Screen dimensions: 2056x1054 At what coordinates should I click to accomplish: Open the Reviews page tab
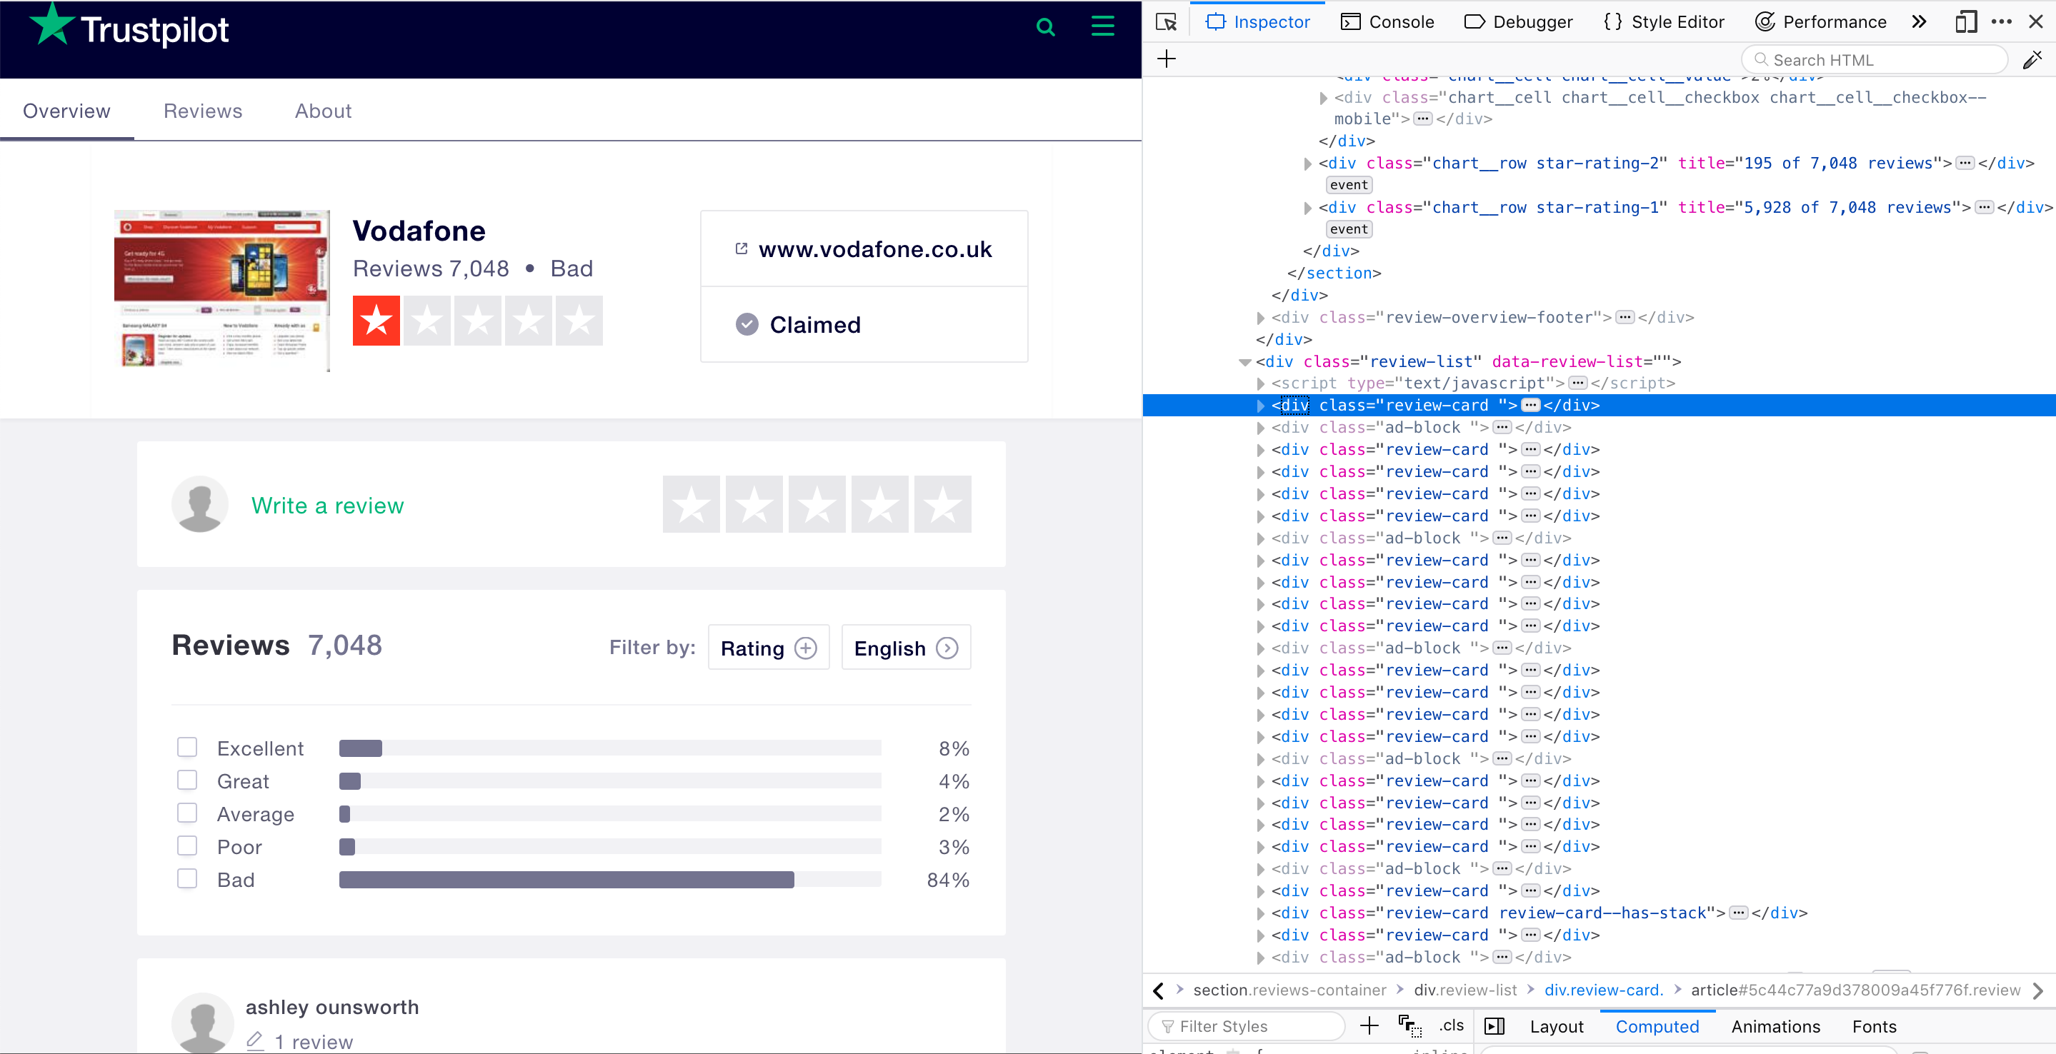point(203,111)
